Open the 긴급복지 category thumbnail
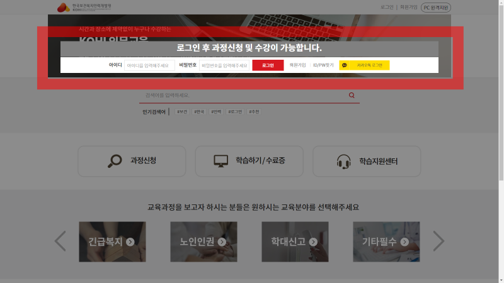This screenshot has height=283, width=504. pyautogui.click(x=112, y=241)
